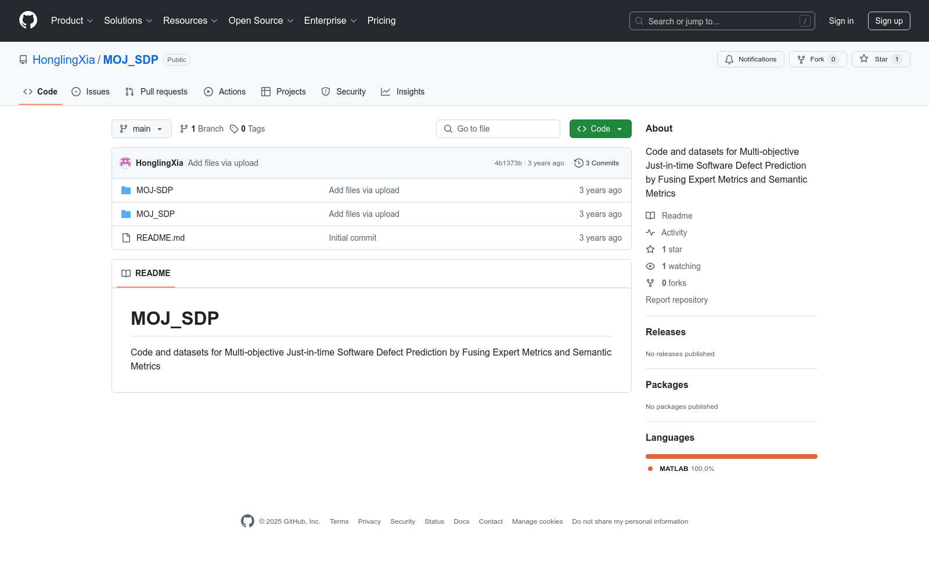Open the footer Security link
The image size is (929, 580).
[402, 521]
